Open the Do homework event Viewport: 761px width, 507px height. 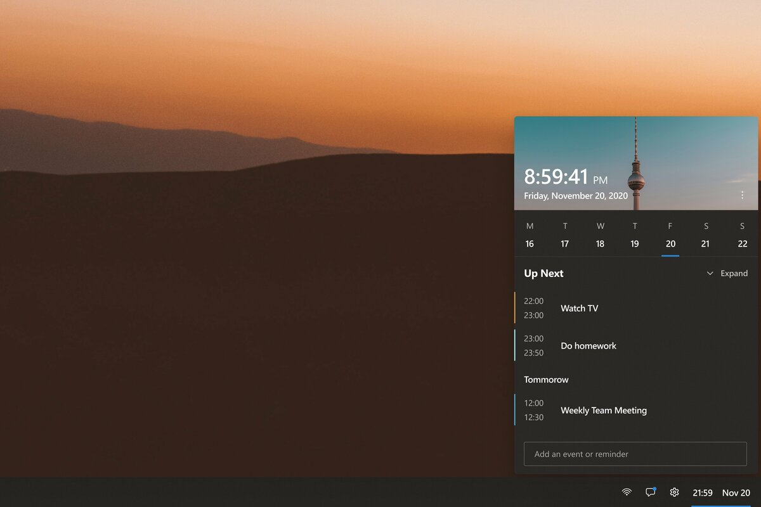636,345
